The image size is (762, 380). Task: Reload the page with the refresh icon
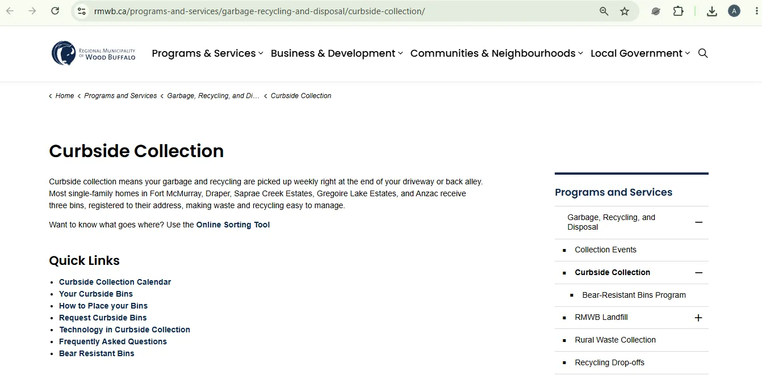pyautogui.click(x=55, y=11)
